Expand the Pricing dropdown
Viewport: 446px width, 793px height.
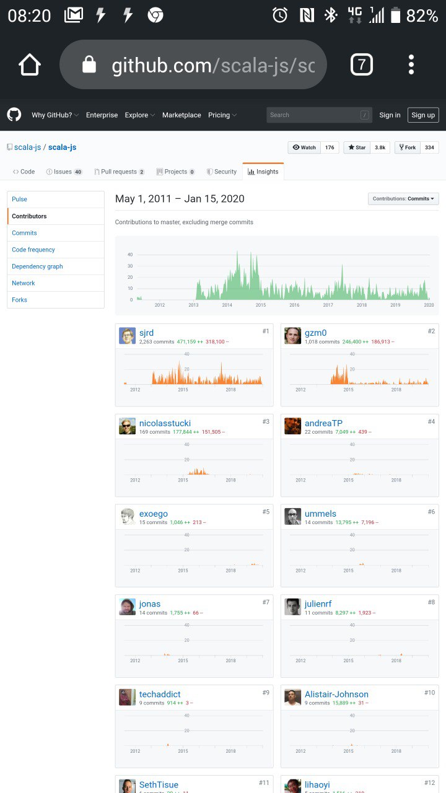(x=222, y=115)
